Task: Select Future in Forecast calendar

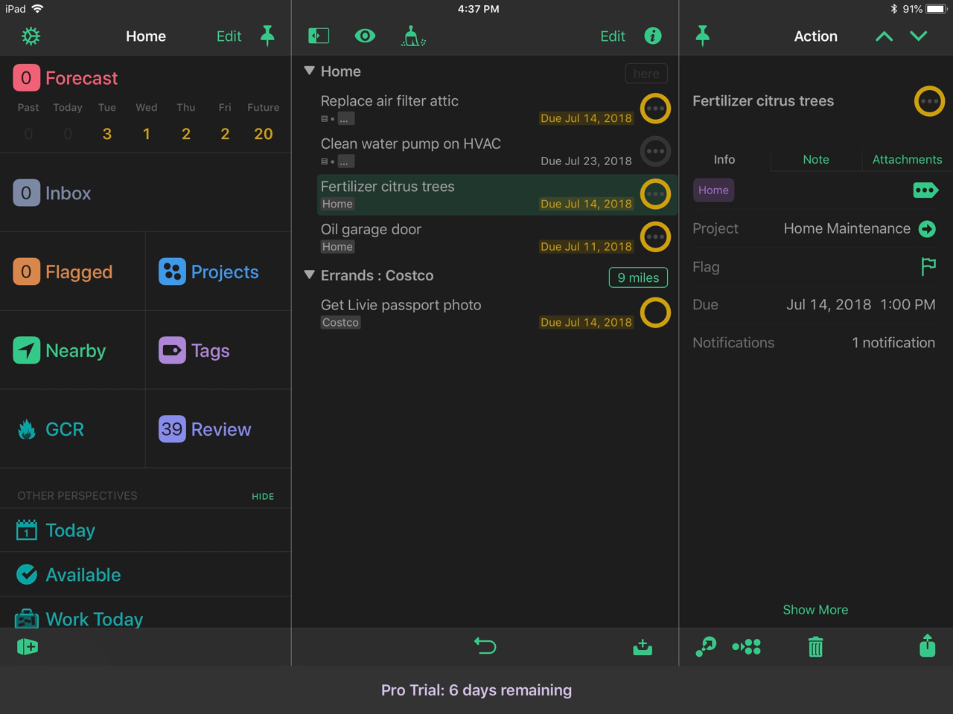Action: [263, 121]
